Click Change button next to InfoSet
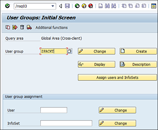This screenshot has width=158, height=130. [117, 123]
